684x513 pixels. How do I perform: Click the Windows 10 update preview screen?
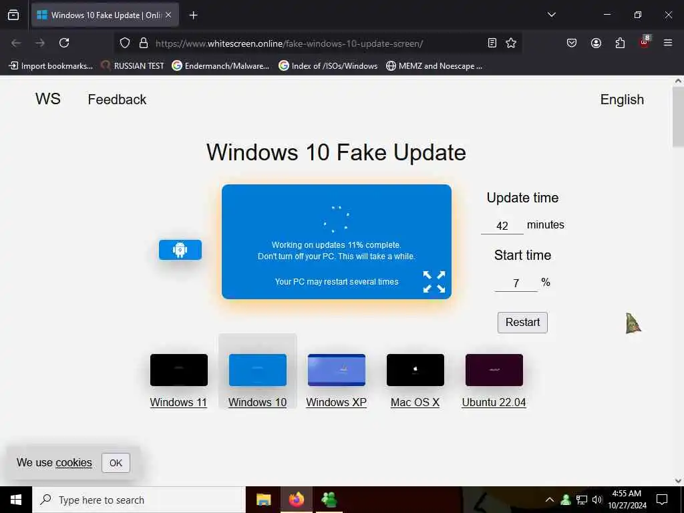pyautogui.click(x=337, y=242)
